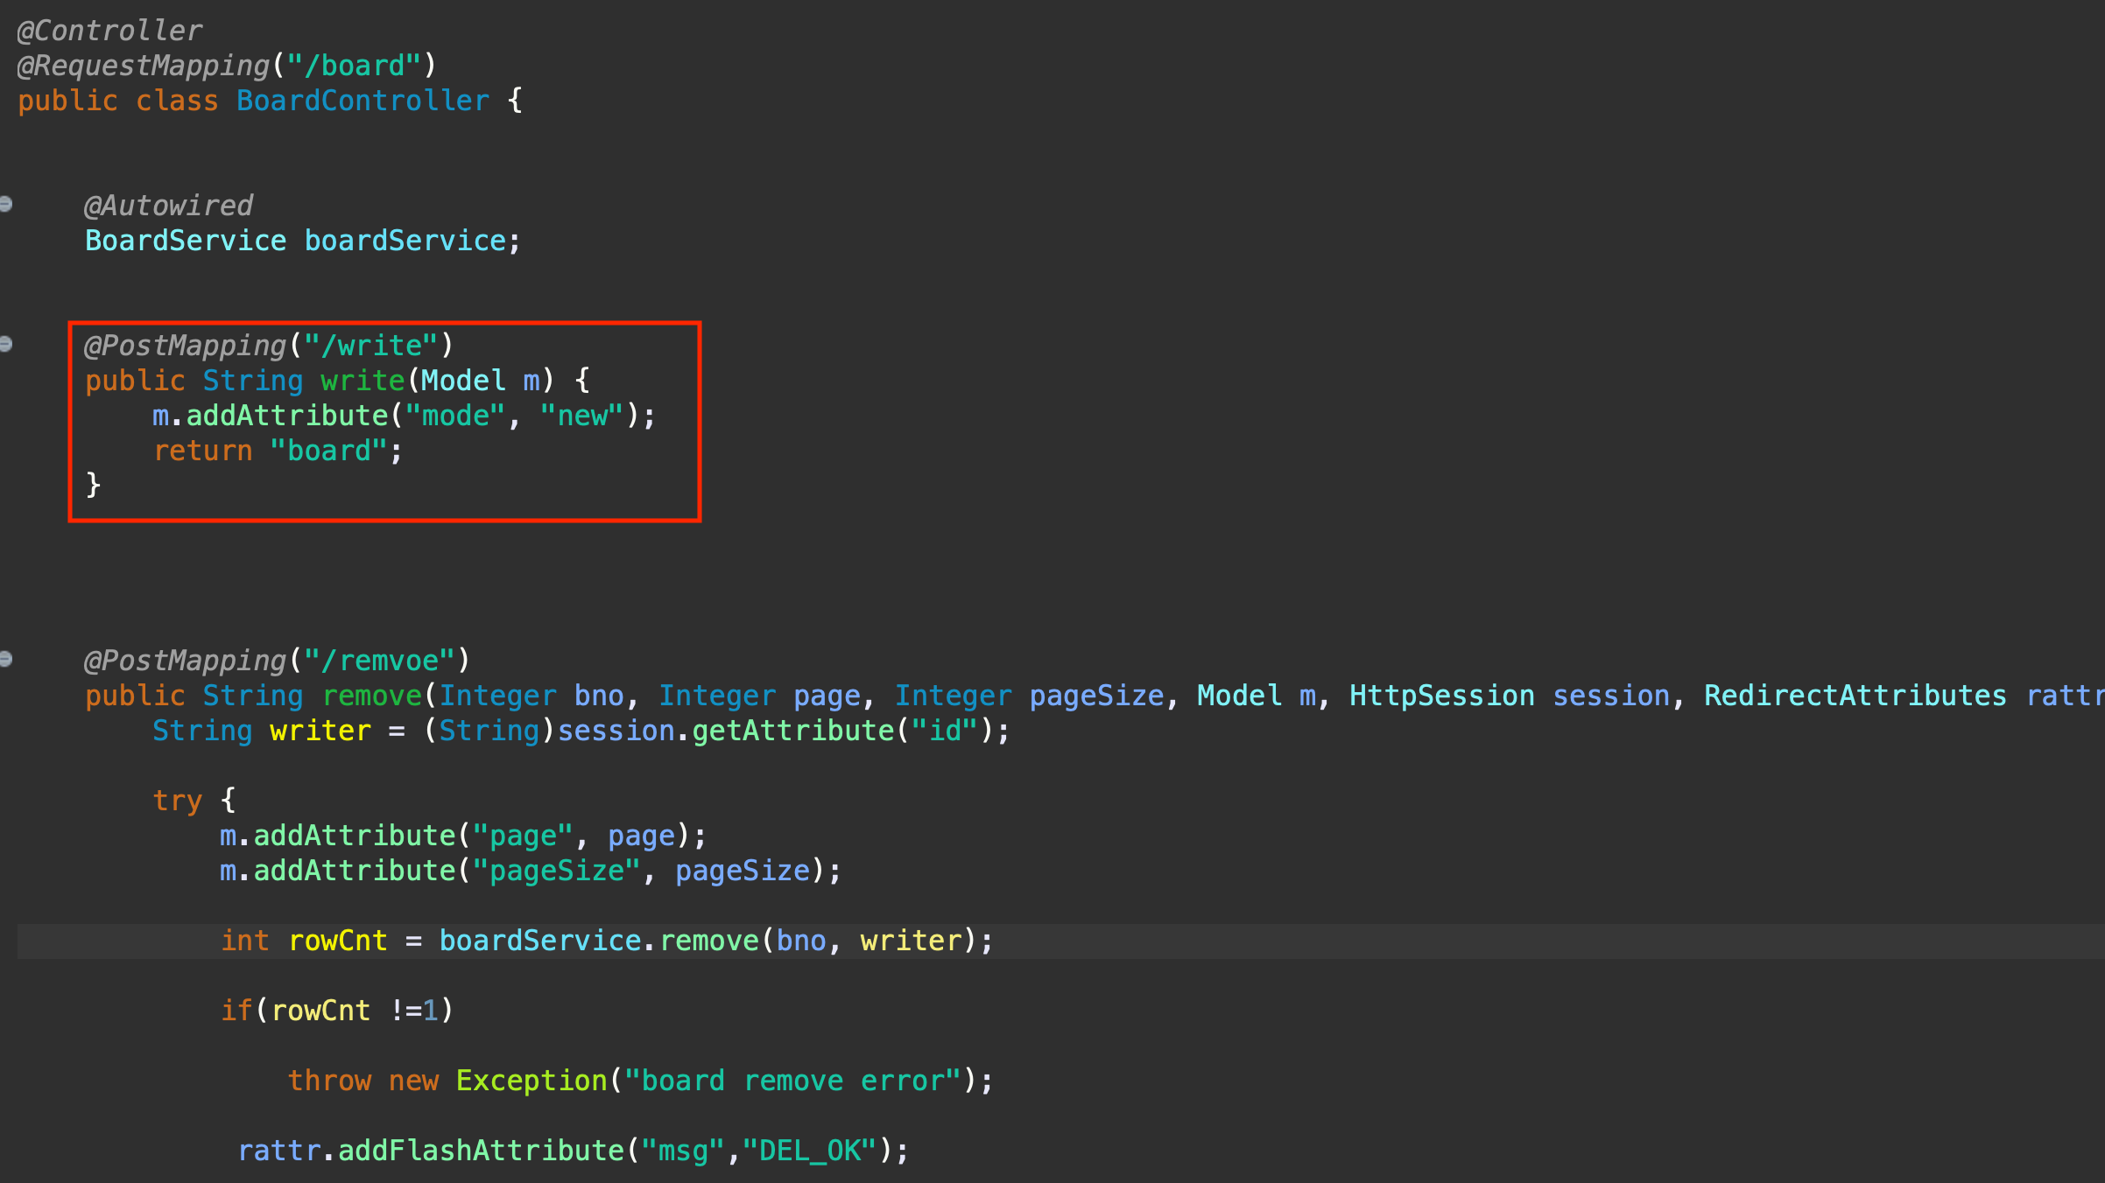
Task: Click the getAttribute method call
Action: (792, 731)
